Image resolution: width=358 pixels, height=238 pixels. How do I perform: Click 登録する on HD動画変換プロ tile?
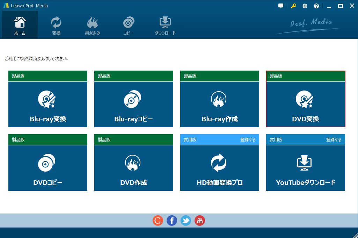pyautogui.click(x=248, y=140)
